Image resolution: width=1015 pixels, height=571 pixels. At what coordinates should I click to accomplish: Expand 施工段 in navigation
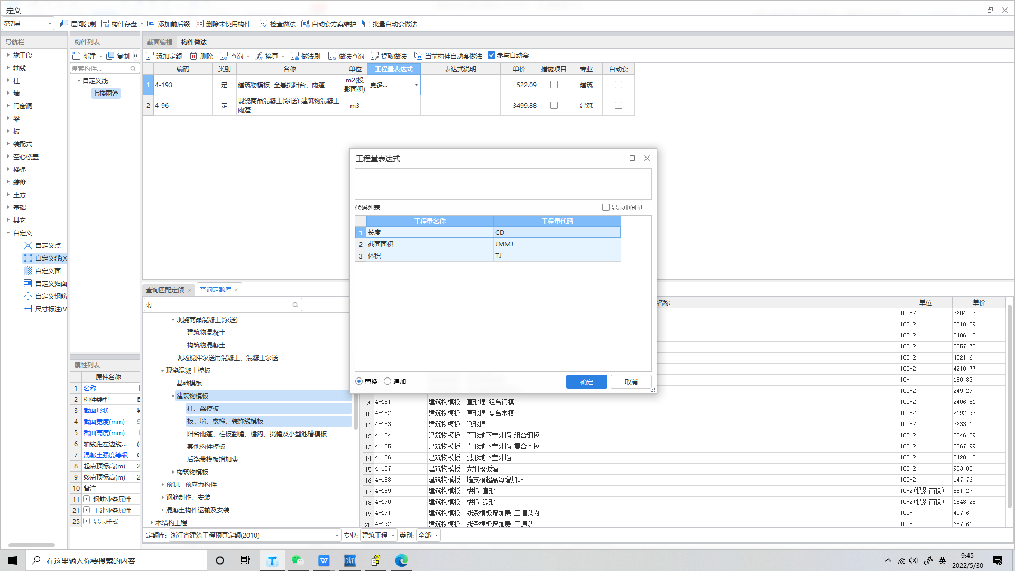(x=8, y=55)
